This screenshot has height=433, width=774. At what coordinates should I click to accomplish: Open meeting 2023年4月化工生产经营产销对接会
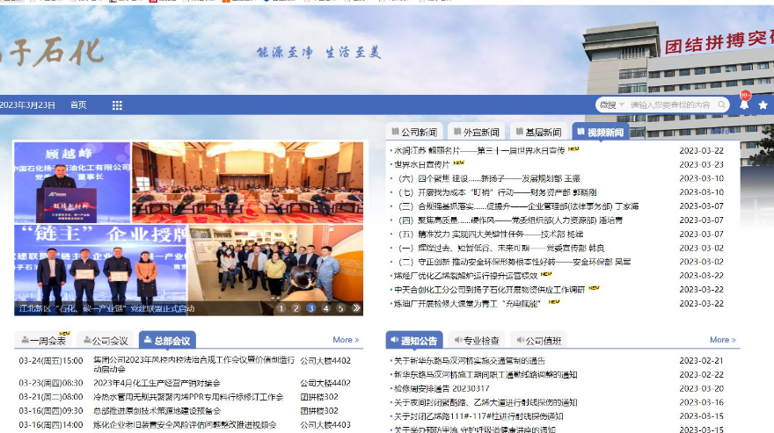[157, 383]
